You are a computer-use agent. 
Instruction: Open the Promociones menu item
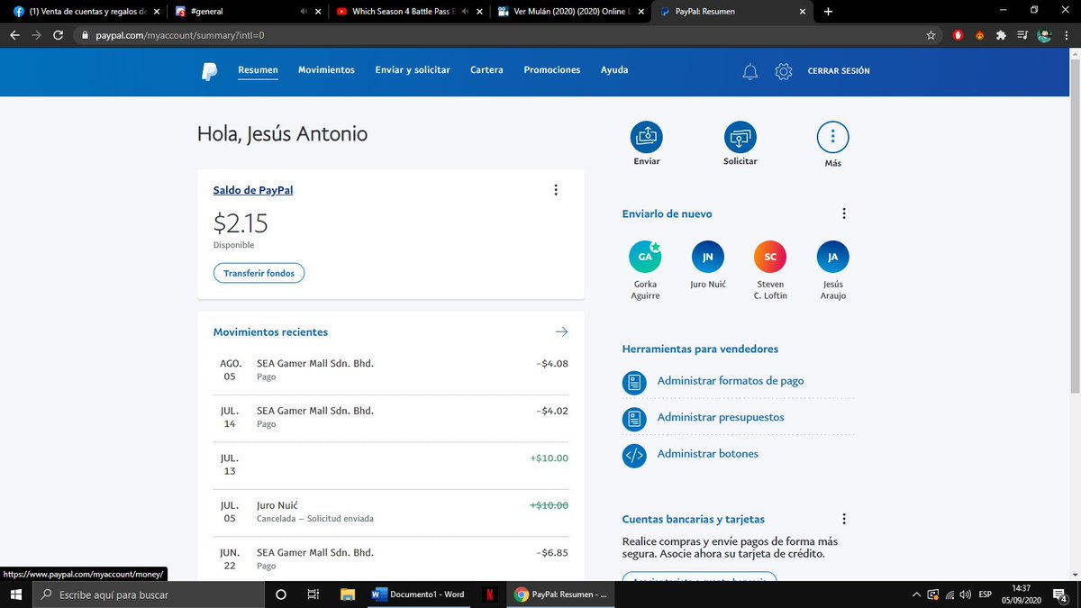pos(552,70)
